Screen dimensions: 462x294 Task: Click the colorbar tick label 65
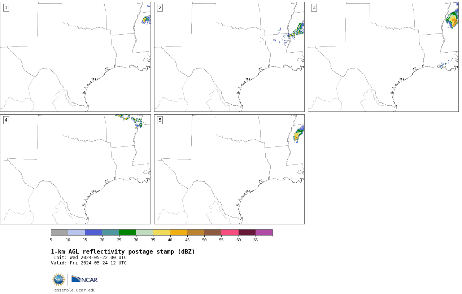click(x=256, y=240)
